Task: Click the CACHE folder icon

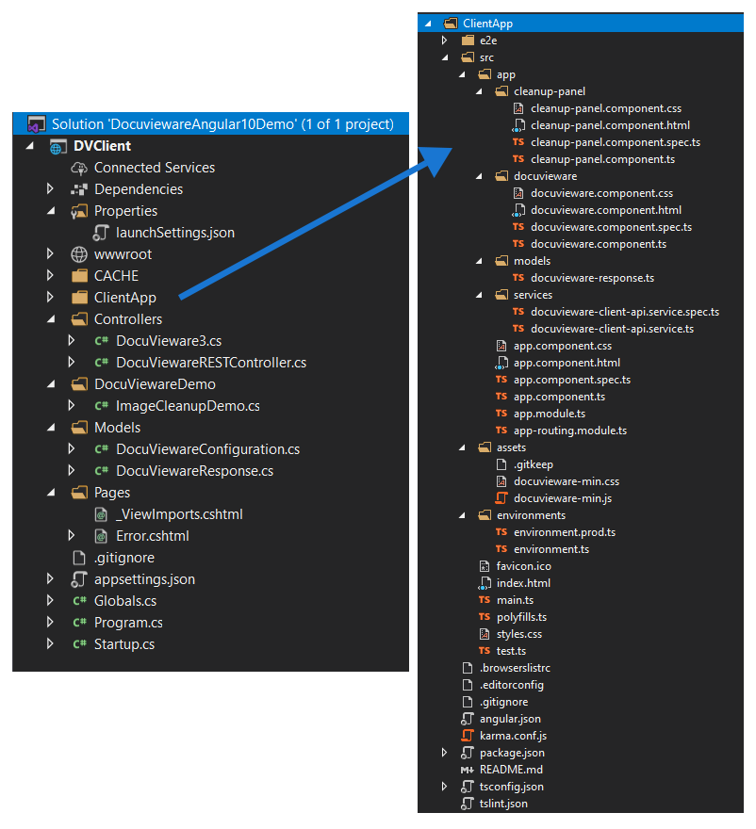Action: pyautogui.click(x=79, y=276)
